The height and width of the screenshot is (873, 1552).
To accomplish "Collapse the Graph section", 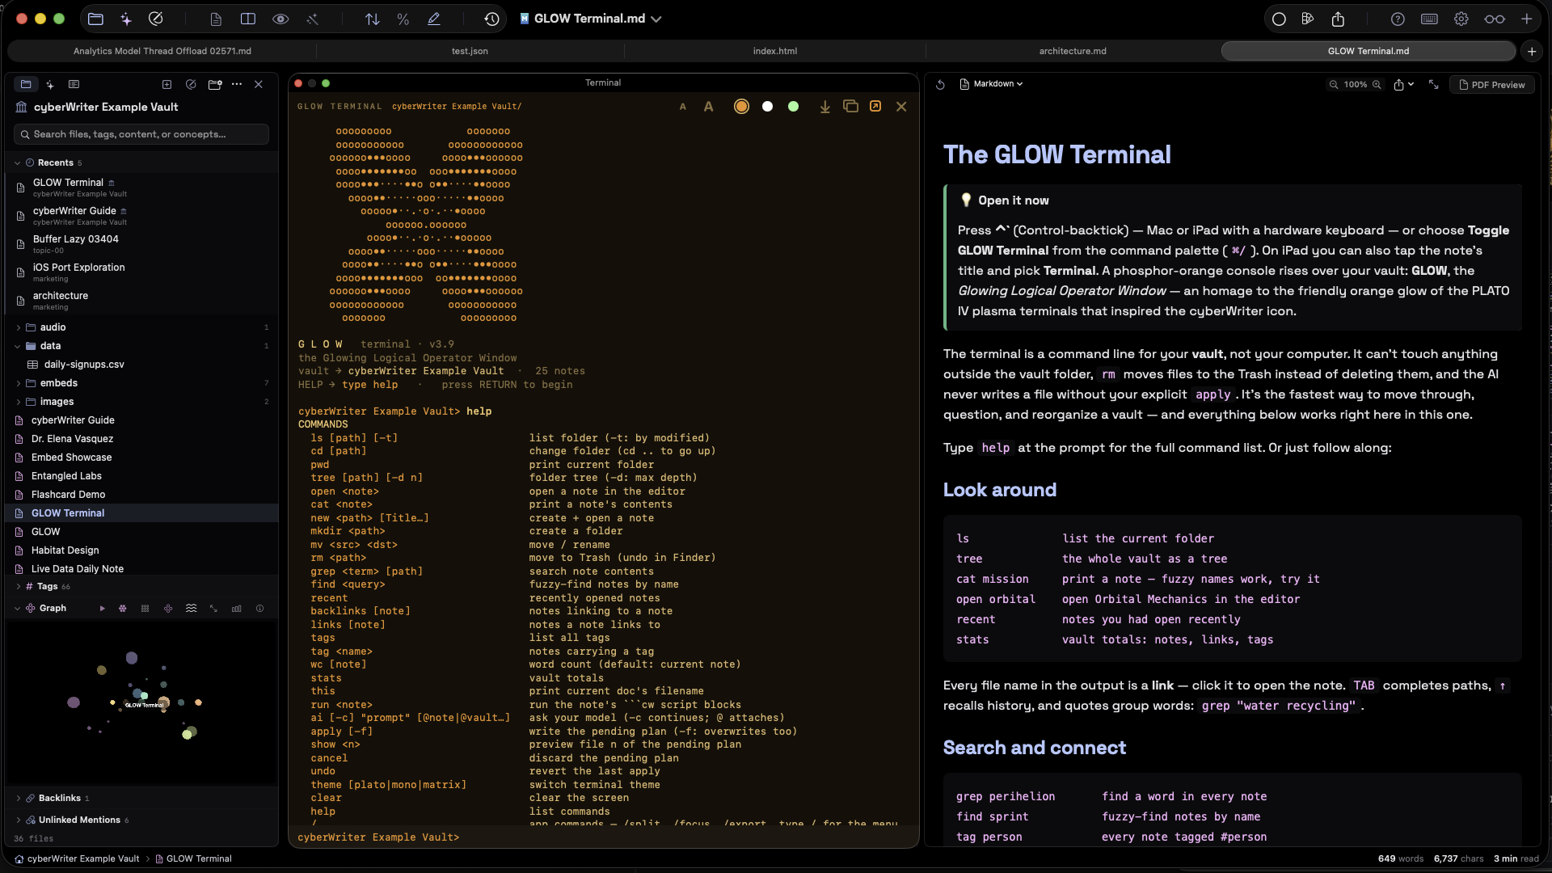I will pyautogui.click(x=18, y=608).
